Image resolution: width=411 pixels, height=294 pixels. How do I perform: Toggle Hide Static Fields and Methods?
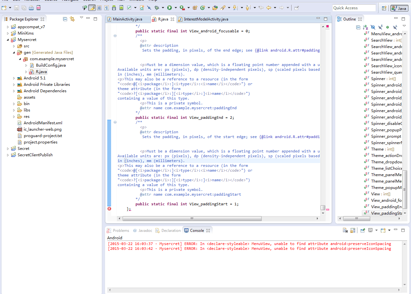click(x=380, y=28)
